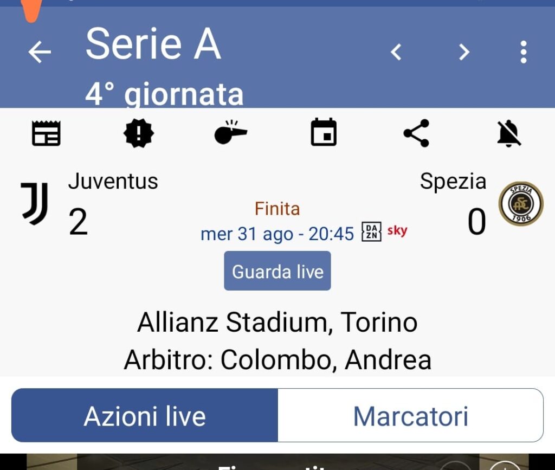The width and height of the screenshot is (555, 470).
Task: Go to next matchday
Action: point(464,52)
